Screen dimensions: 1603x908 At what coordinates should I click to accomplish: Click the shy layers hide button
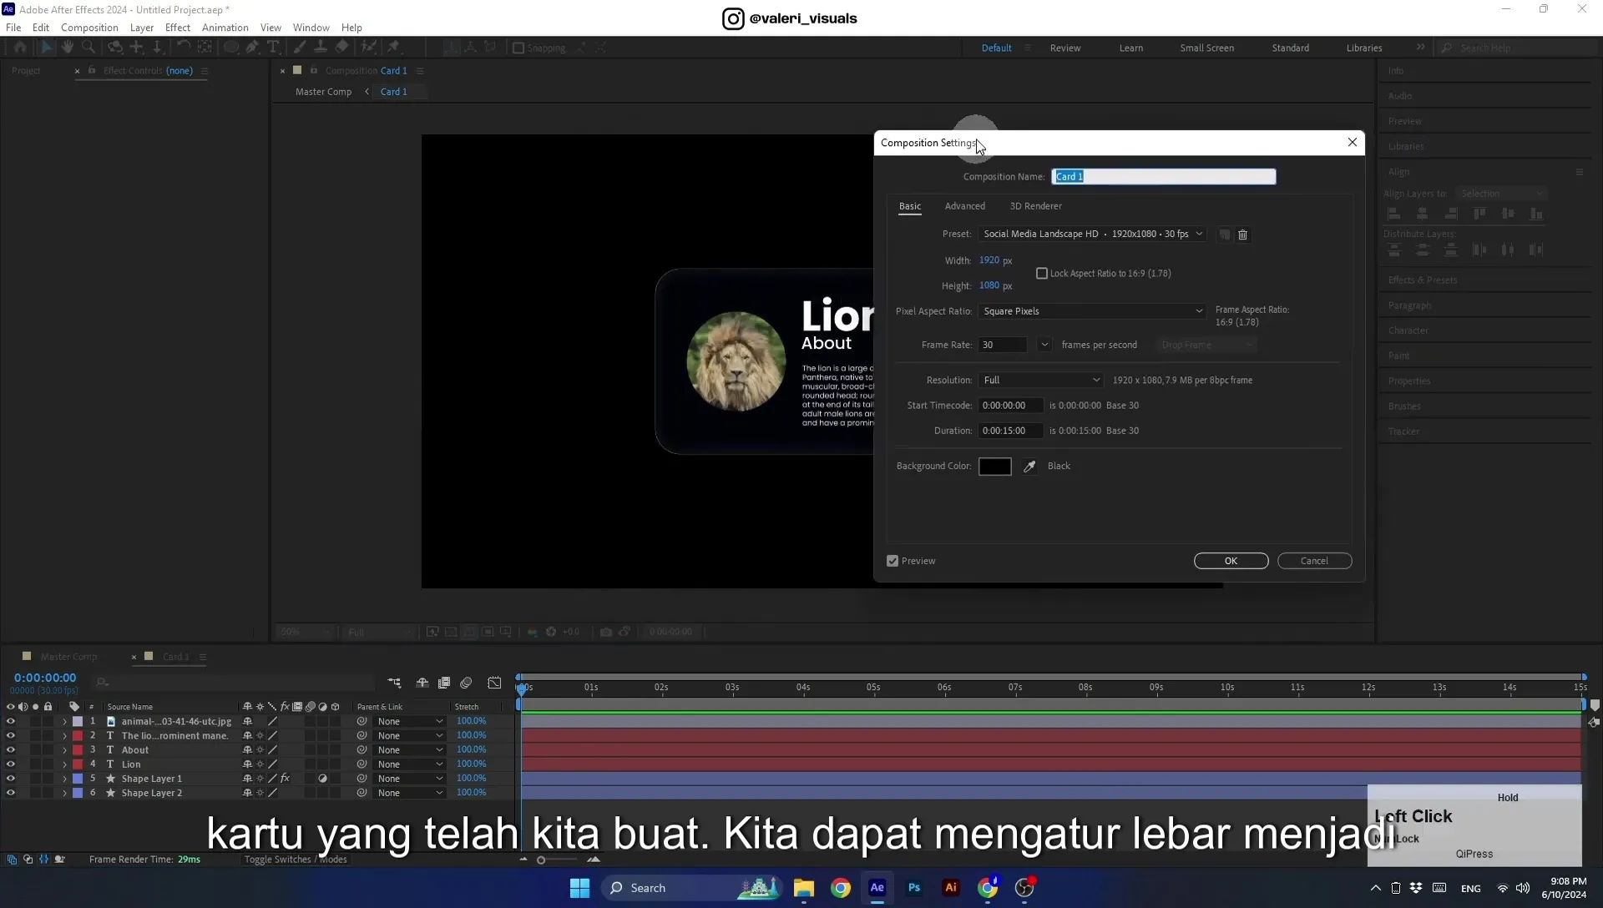[x=422, y=683]
